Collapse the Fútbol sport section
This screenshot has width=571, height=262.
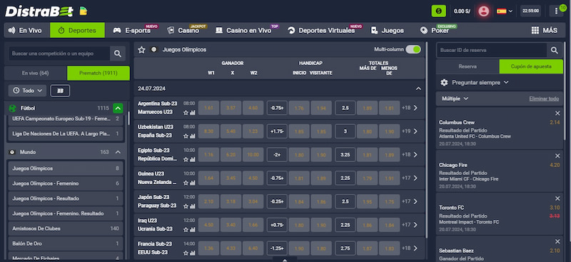[118, 109]
